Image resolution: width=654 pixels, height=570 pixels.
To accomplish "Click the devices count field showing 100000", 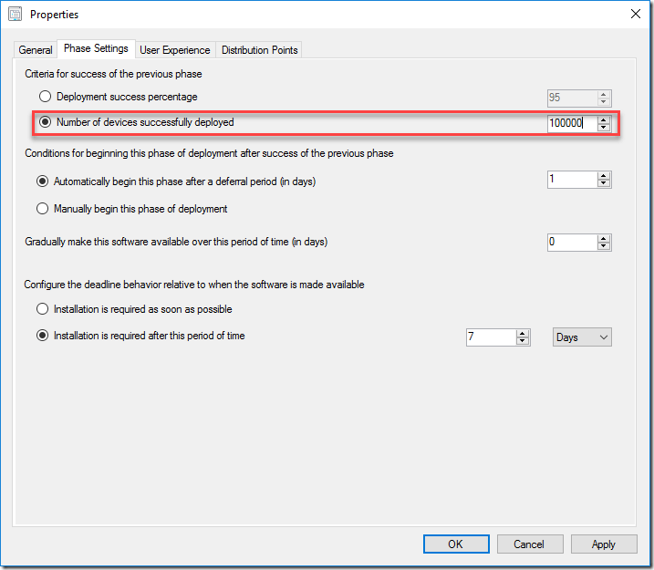I will pos(571,123).
